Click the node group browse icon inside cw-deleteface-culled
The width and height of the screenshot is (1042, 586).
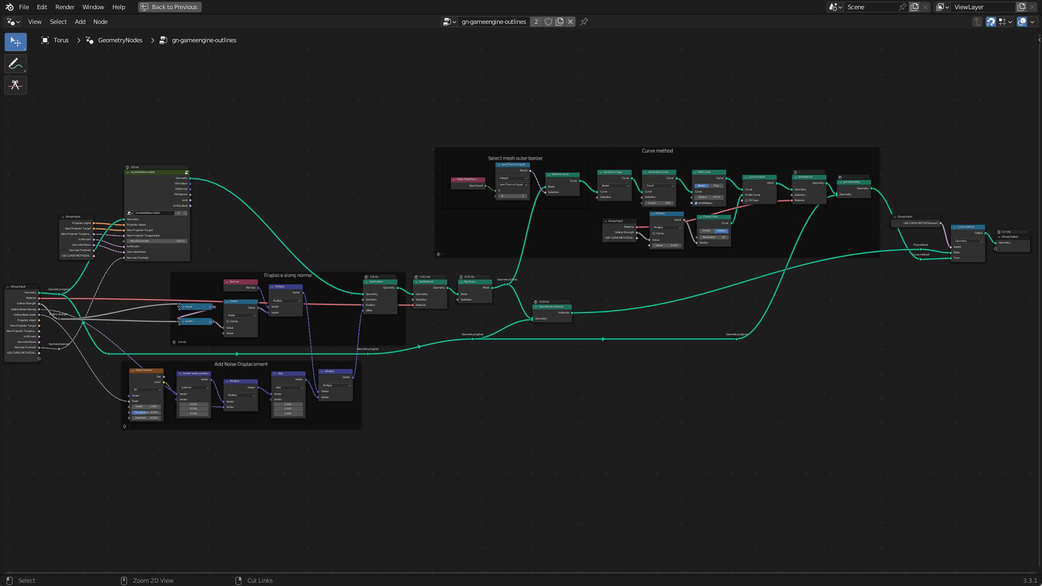pyautogui.click(x=130, y=213)
